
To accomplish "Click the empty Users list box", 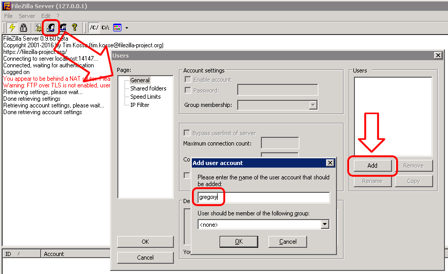I will pos(393,117).
